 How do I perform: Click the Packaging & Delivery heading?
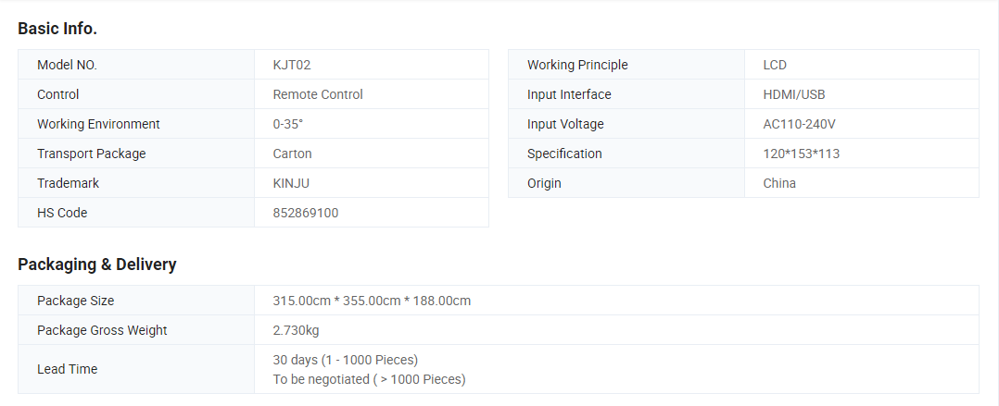tap(97, 265)
